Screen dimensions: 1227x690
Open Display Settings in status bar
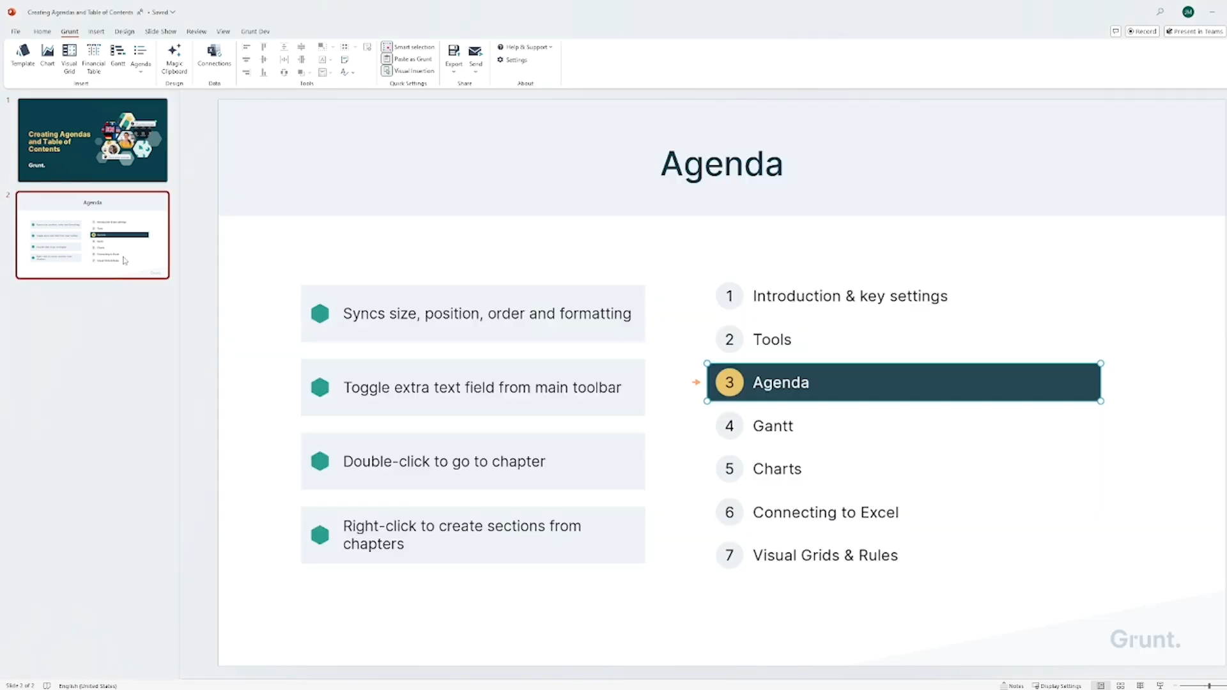pyautogui.click(x=1057, y=686)
